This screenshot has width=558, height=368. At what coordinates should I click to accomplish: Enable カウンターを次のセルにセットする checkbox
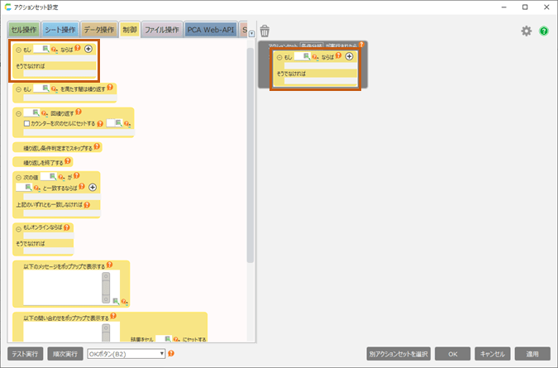[27, 122]
